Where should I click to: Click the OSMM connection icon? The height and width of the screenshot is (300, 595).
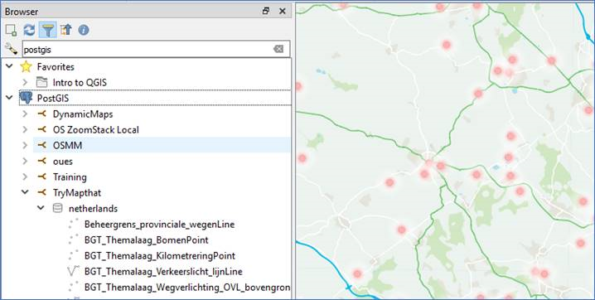[x=41, y=145]
